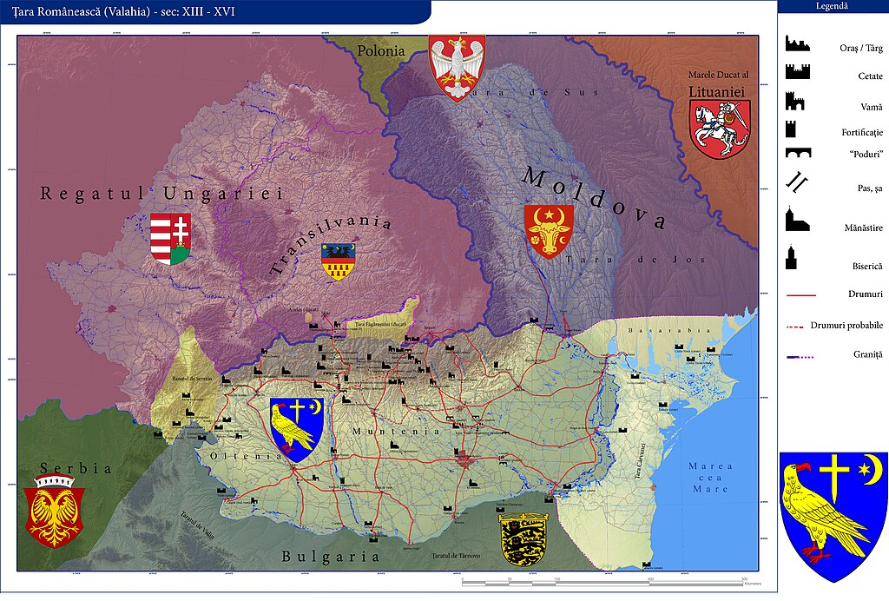Click the kilometre scale bar

coord(604,582)
